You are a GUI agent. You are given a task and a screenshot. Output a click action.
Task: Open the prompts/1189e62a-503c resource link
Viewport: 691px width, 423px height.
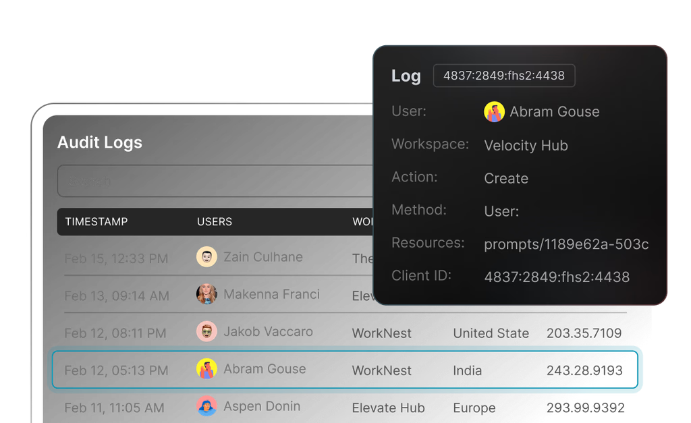pyautogui.click(x=565, y=244)
